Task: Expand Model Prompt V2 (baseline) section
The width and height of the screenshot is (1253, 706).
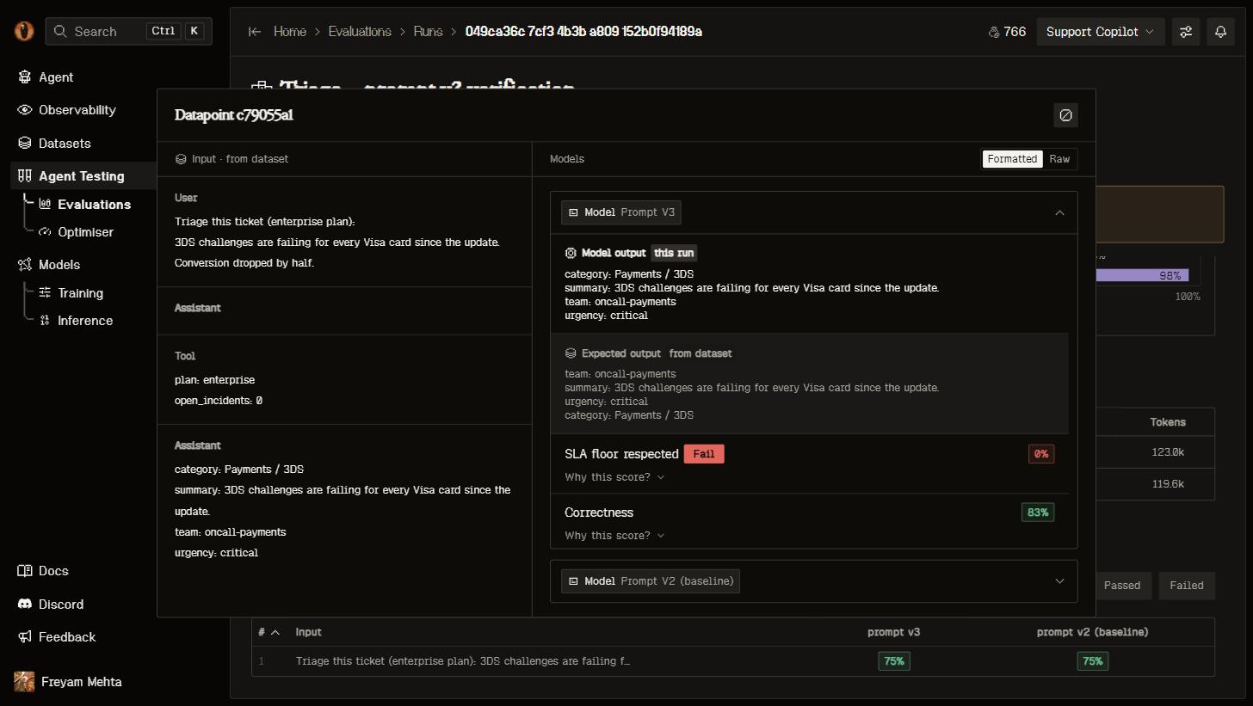Action: coord(1059,581)
